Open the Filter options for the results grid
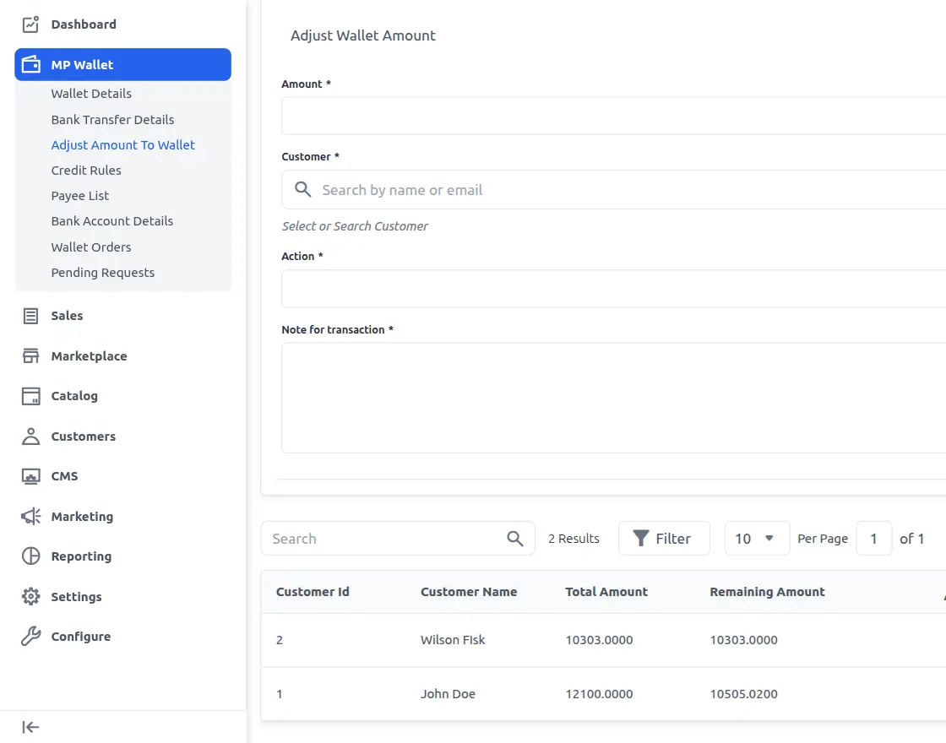 [664, 538]
